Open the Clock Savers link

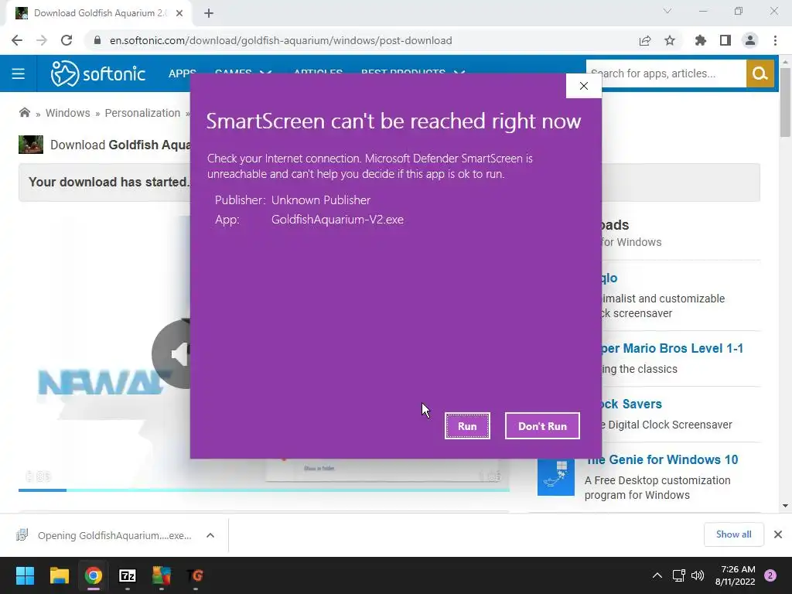pyautogui.click(x=631, y=404)
